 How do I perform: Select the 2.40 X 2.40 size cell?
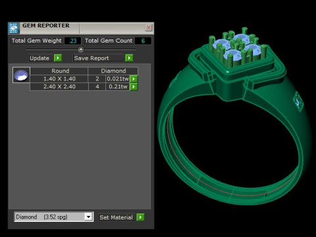coord(59,87)
